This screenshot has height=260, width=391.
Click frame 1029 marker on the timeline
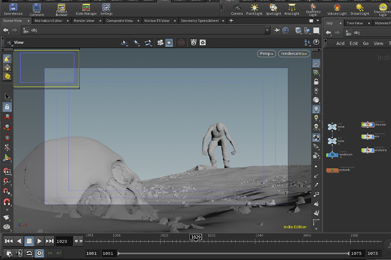[195, 237]
